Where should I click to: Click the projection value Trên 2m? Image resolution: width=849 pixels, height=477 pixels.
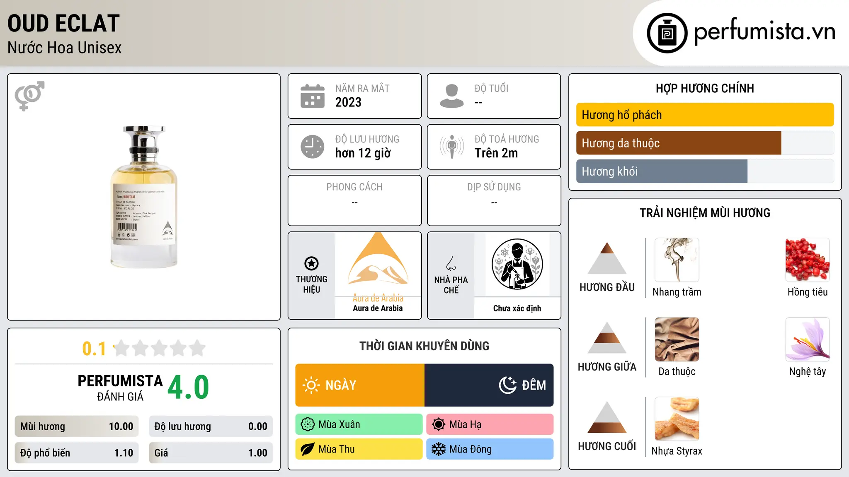[x=496, y=153]
